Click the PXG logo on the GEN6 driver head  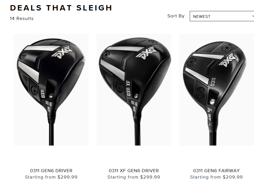[x=63, y=52]
